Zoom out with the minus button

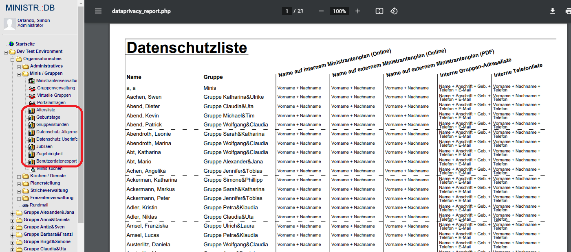(321, 11)
